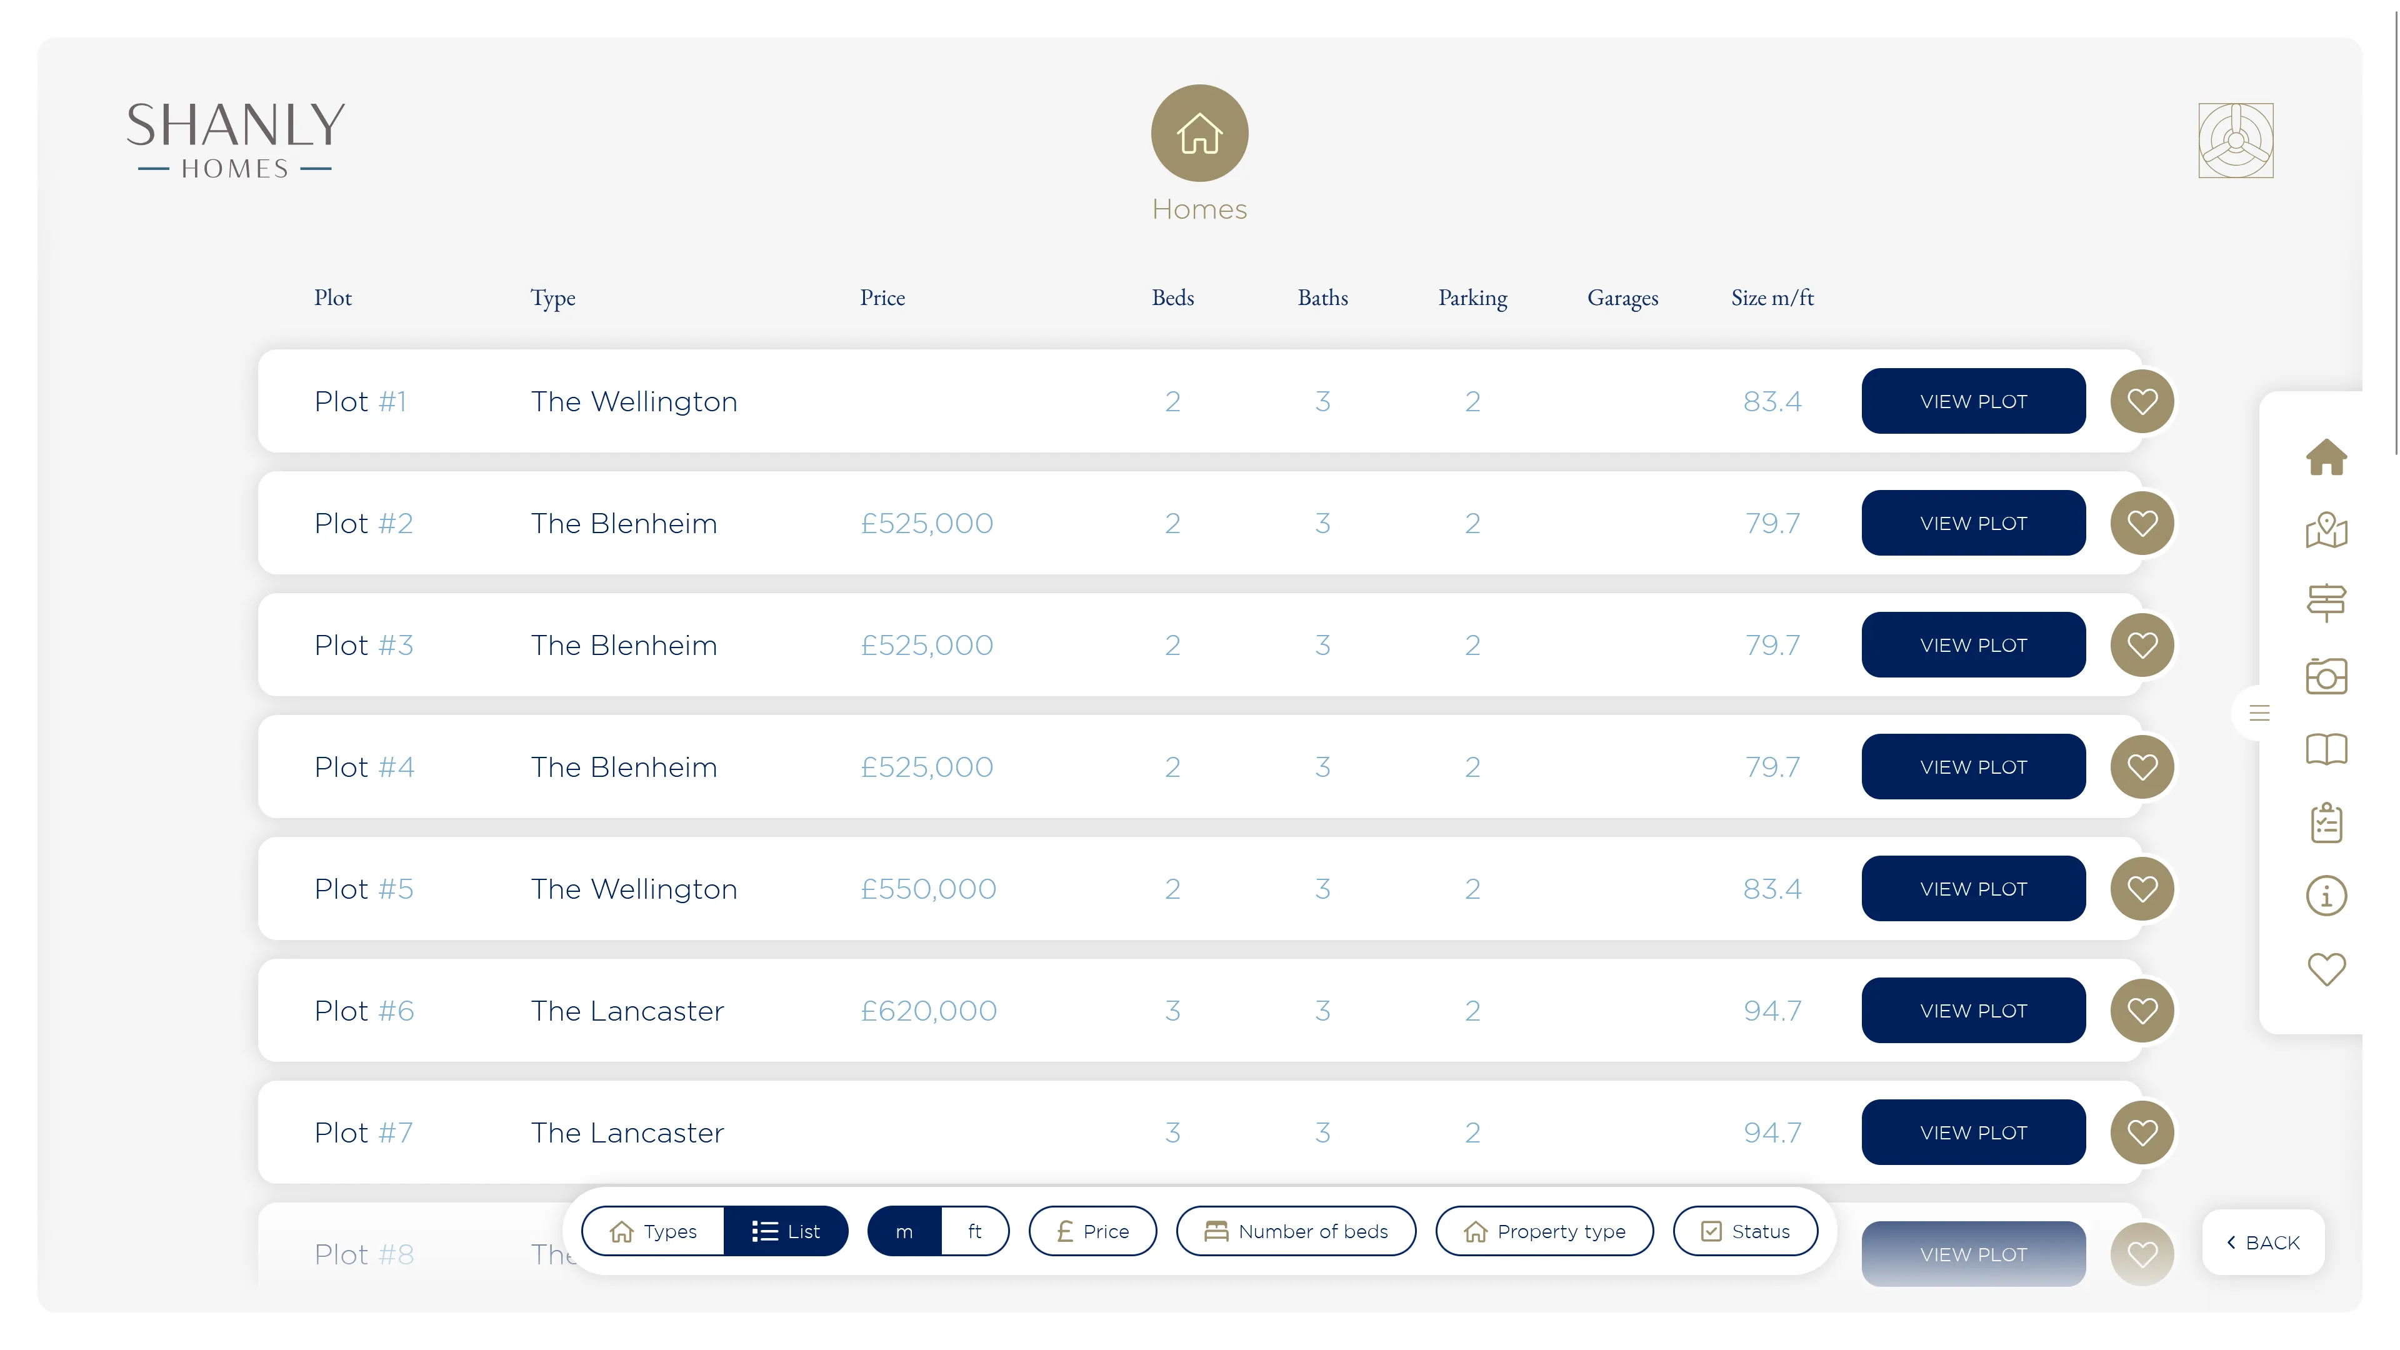
Task: Open the Number of beds filter
Action: coord(1296,1231)
